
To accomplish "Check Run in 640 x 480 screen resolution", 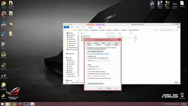I will click(88, 72).
